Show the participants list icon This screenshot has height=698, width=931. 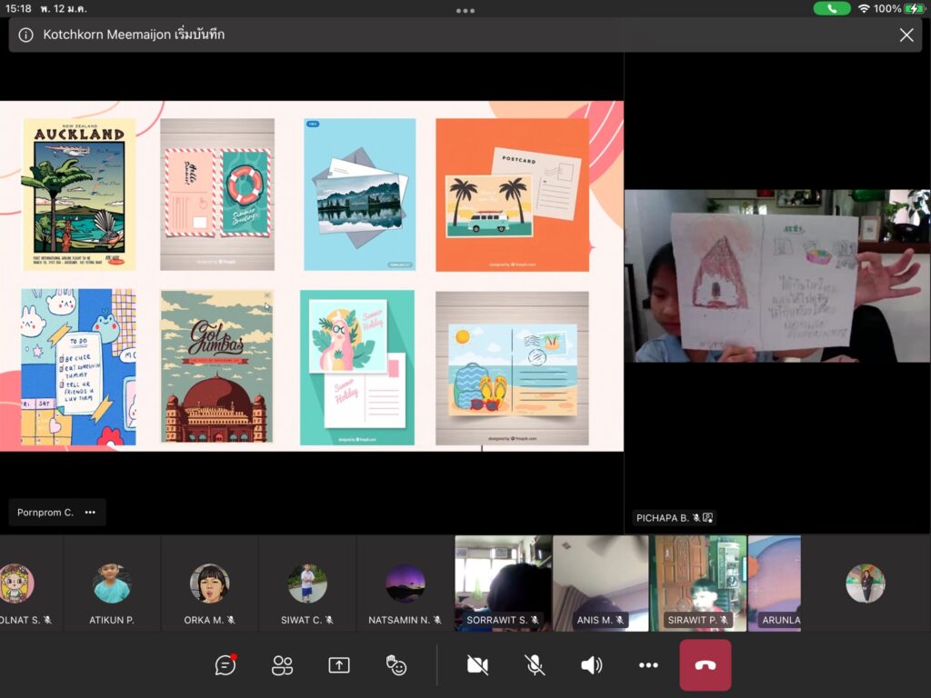point(283,665)
